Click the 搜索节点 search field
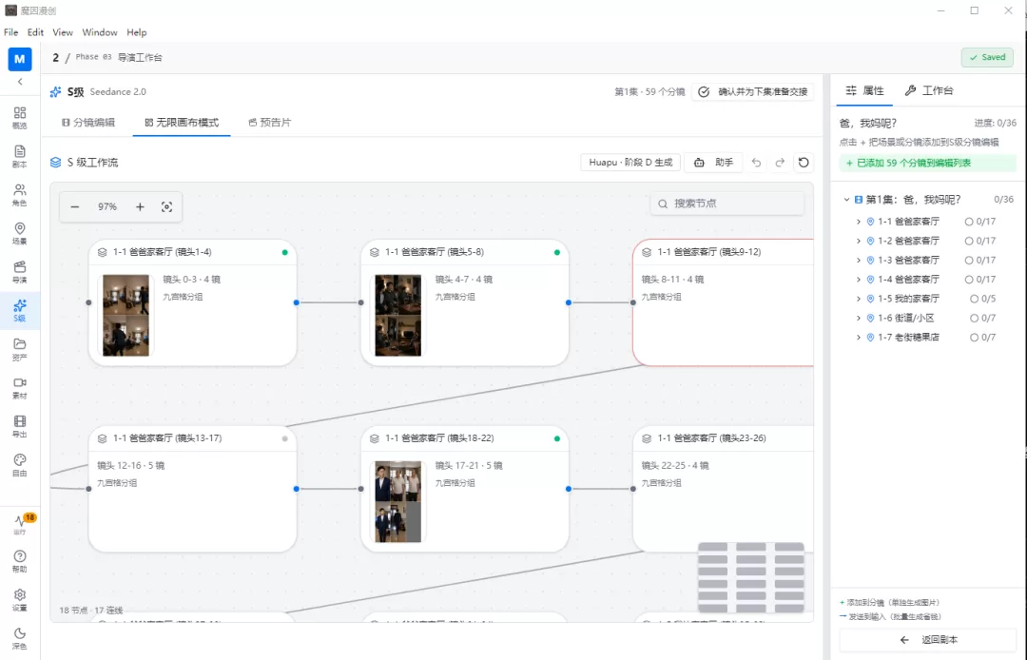Viewport: 1027px width, 660px height. click(x=727, y=204)
